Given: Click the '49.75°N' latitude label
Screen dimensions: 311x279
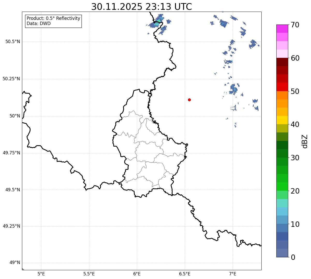Looking at the screenshot, I should (x=11, y=153).
